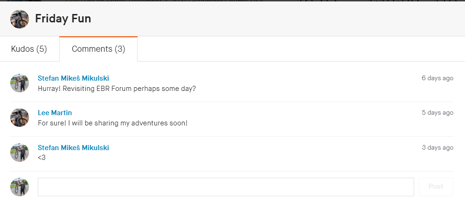Open Stefan's avatar beside the EBR Forum comment
Screen dimensions: 465x207
pyautogui.click(x=20, y=83)
